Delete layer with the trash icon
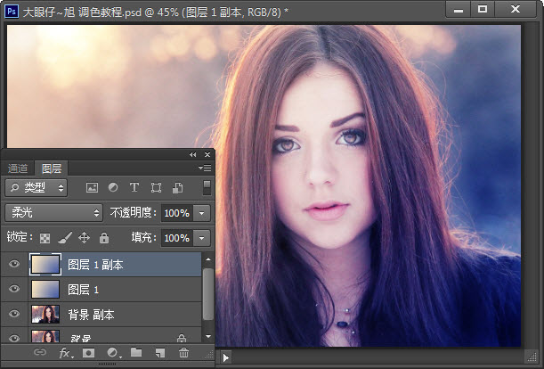This screenshot has height=369, width=544. (183, 354)
